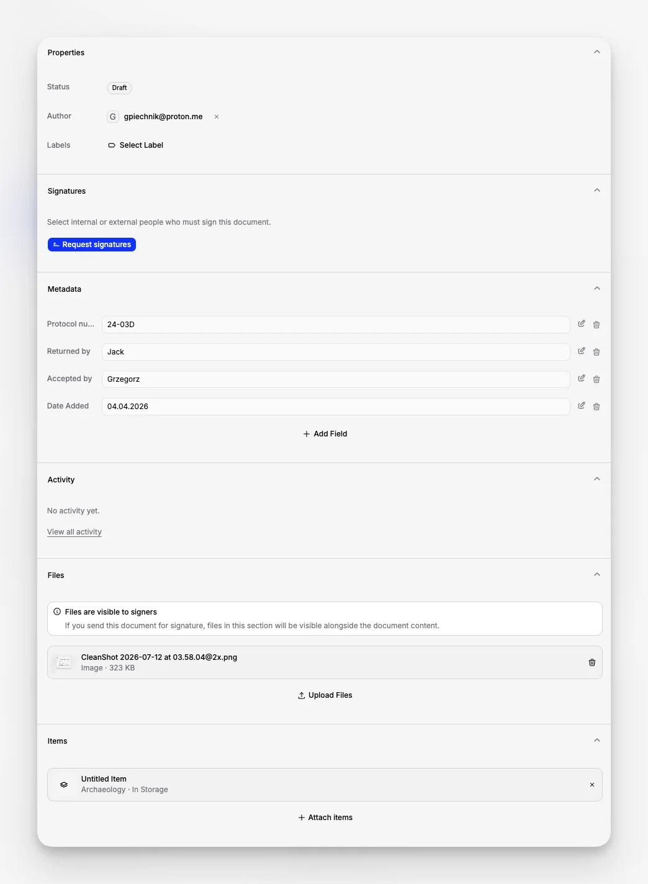The height and width of the screenshot is (884, 648).
Task: Delete the Returned by field
Action: (596, 352)
